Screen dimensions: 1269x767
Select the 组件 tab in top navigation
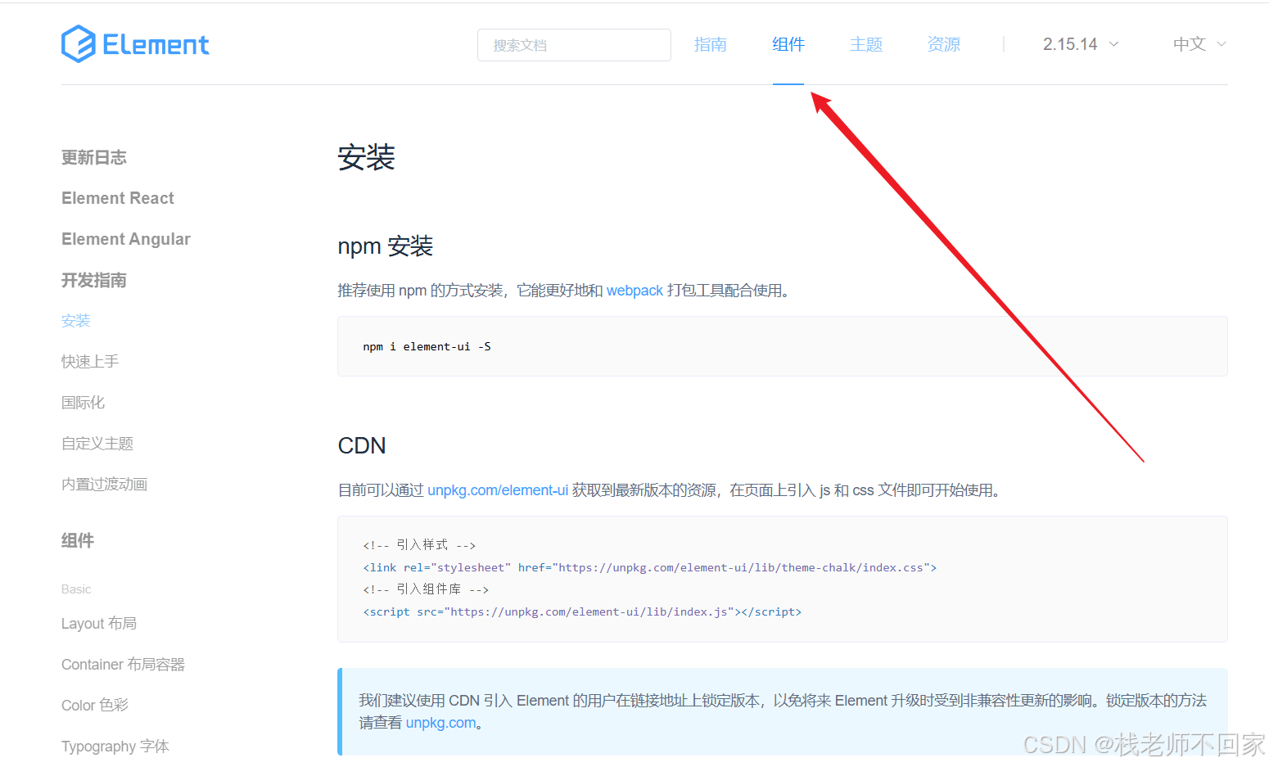[x=788, y=44]
